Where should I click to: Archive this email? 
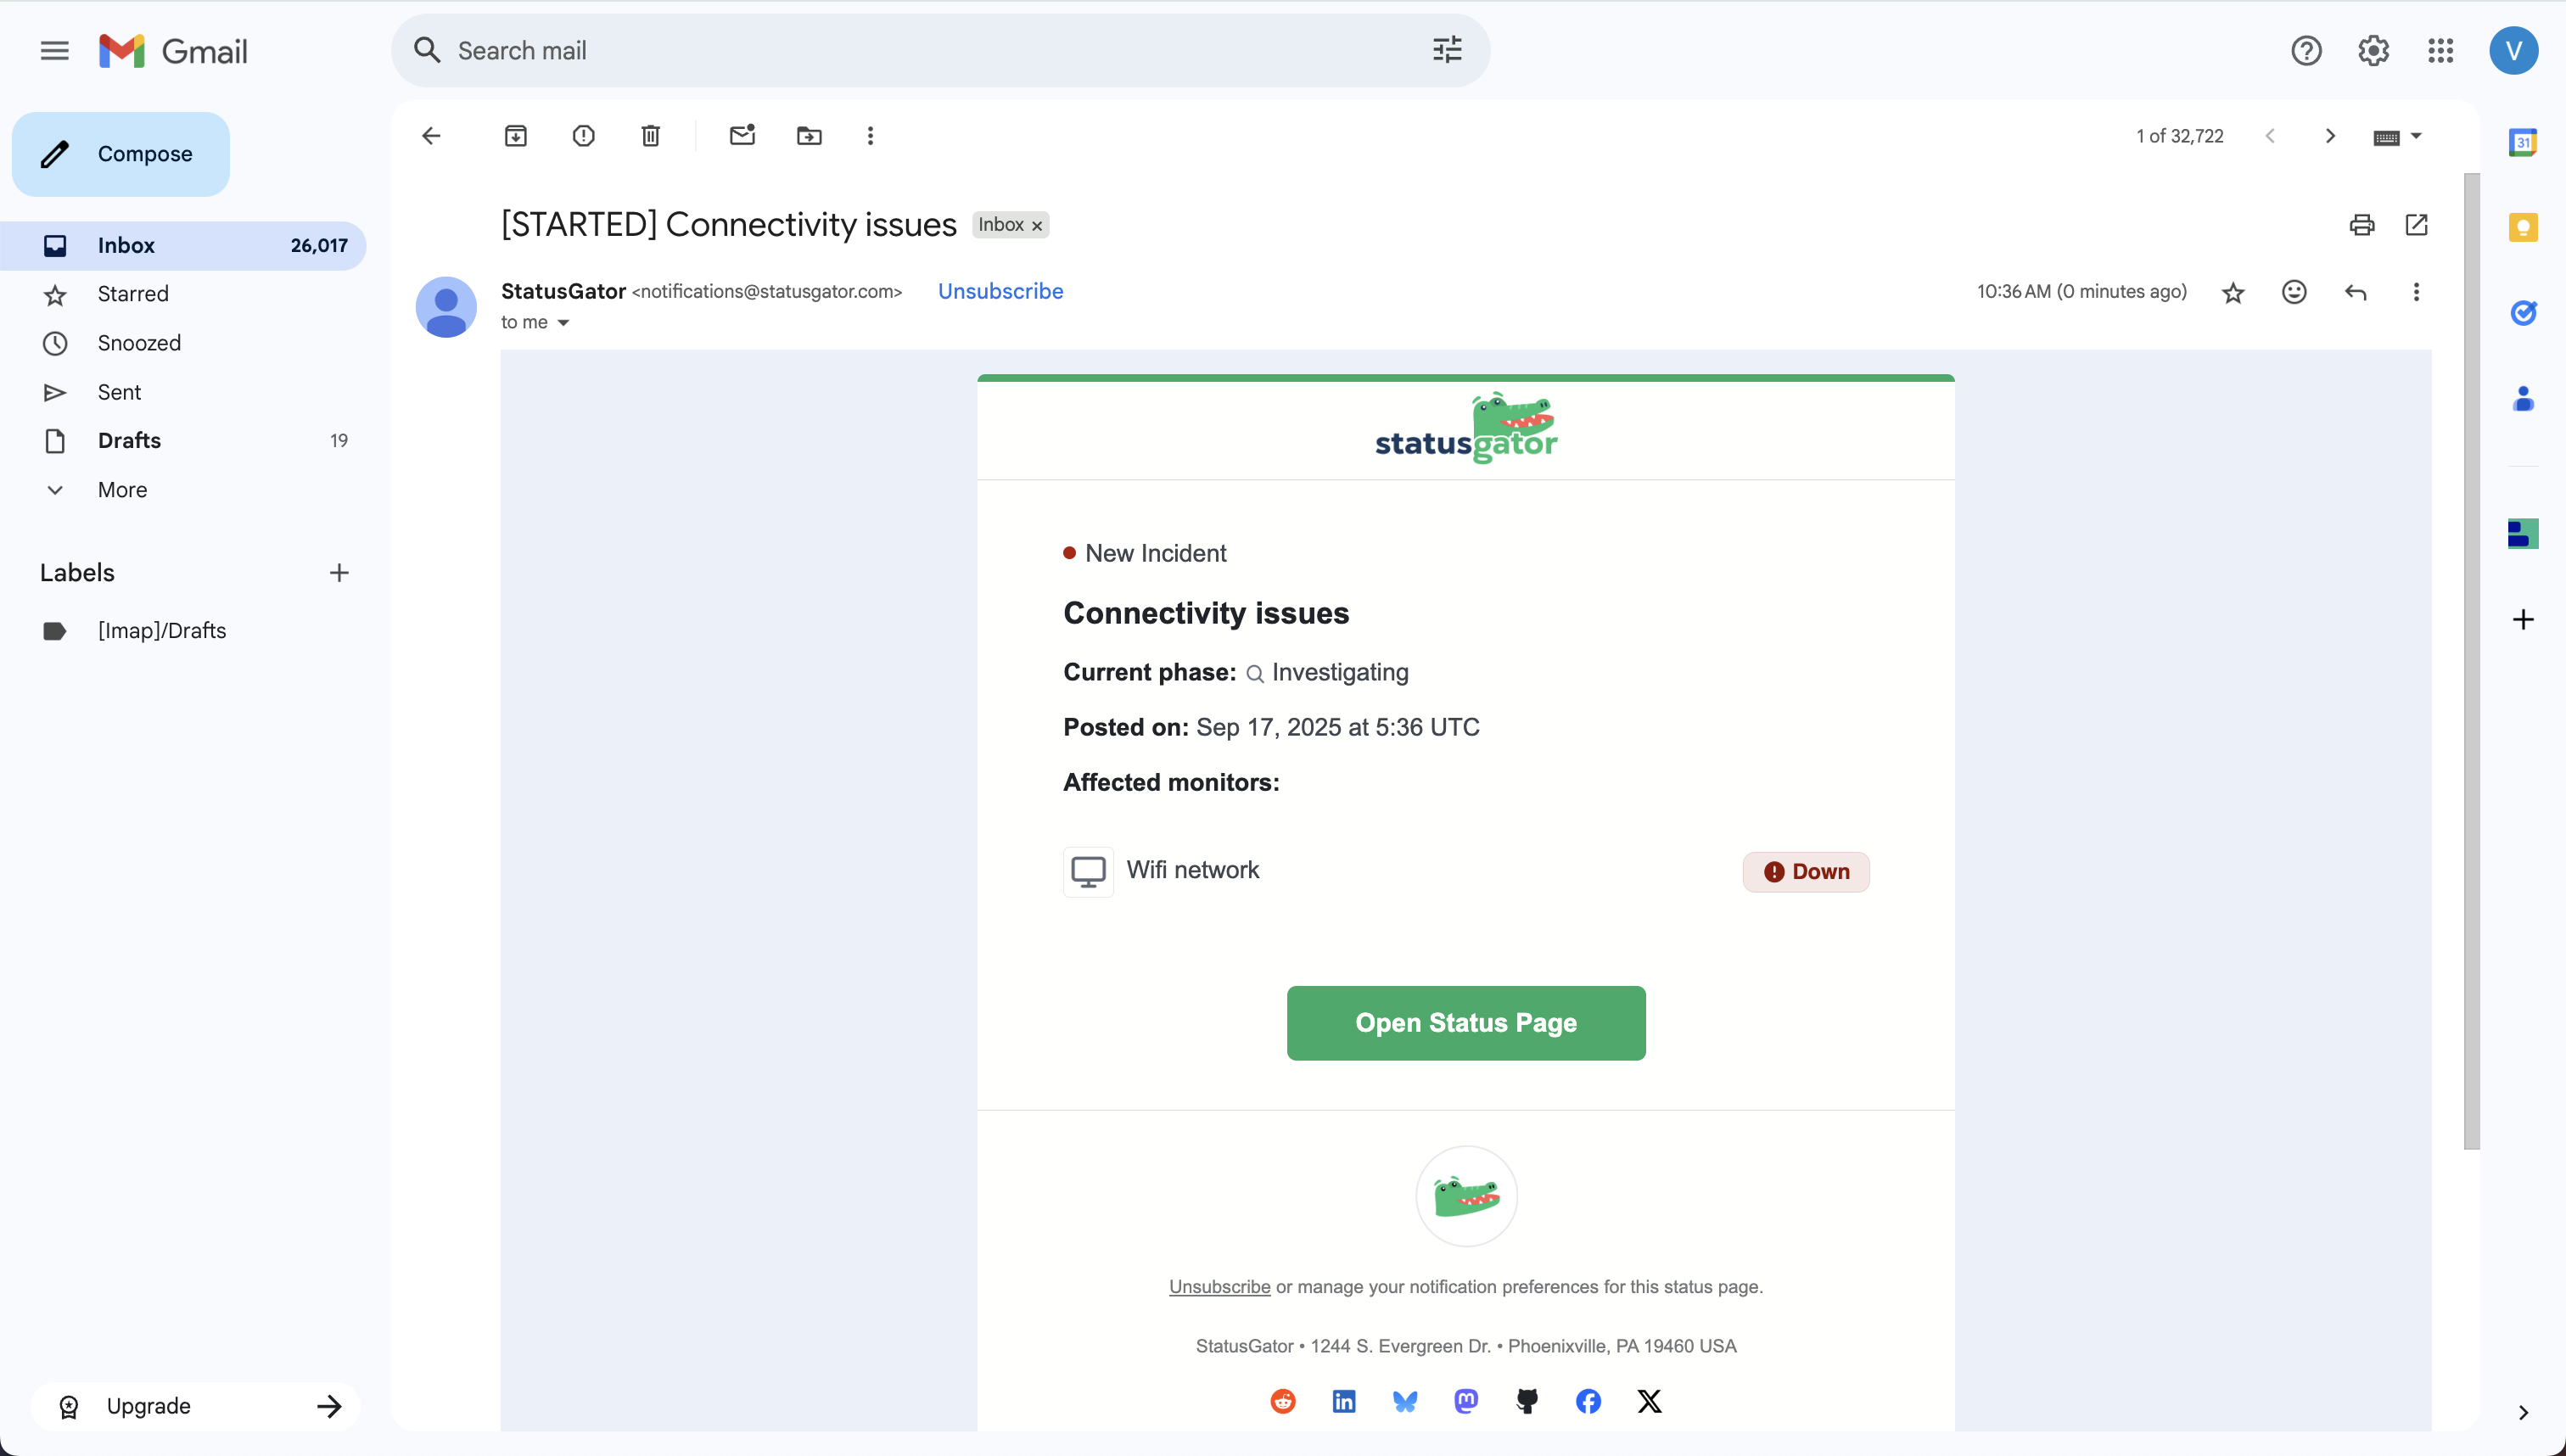[516, 136]
